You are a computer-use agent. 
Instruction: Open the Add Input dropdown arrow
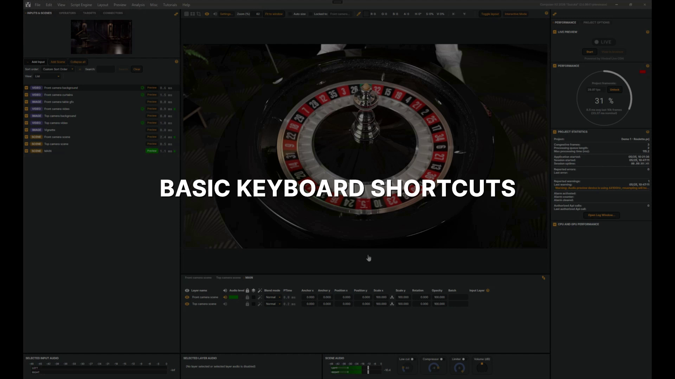[28, 62]
